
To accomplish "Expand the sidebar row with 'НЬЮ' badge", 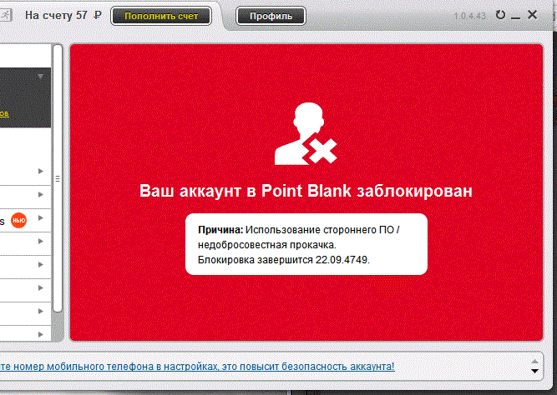I will (x=40, y=217).
